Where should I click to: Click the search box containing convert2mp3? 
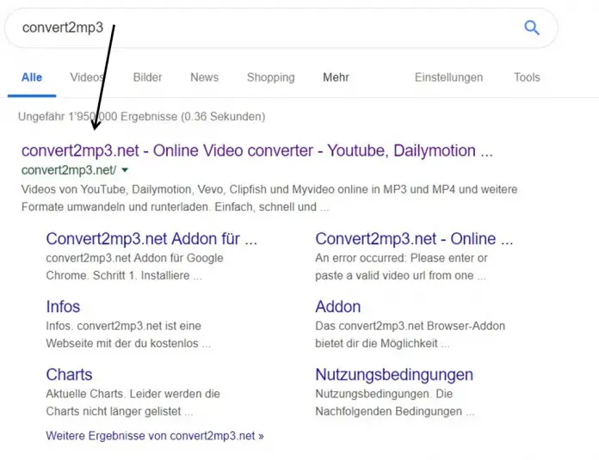[258, 28]
